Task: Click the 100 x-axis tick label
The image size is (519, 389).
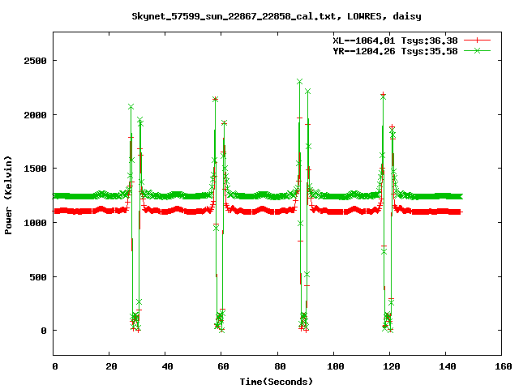Action: (336, 366)
